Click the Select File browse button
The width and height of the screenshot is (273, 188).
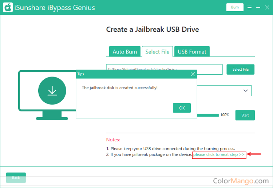click(x=240, y=69)
